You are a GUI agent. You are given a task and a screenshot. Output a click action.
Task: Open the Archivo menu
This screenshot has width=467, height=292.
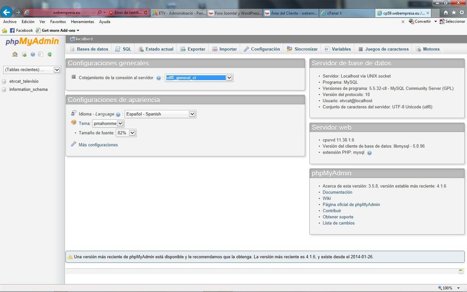pos(10,22)
